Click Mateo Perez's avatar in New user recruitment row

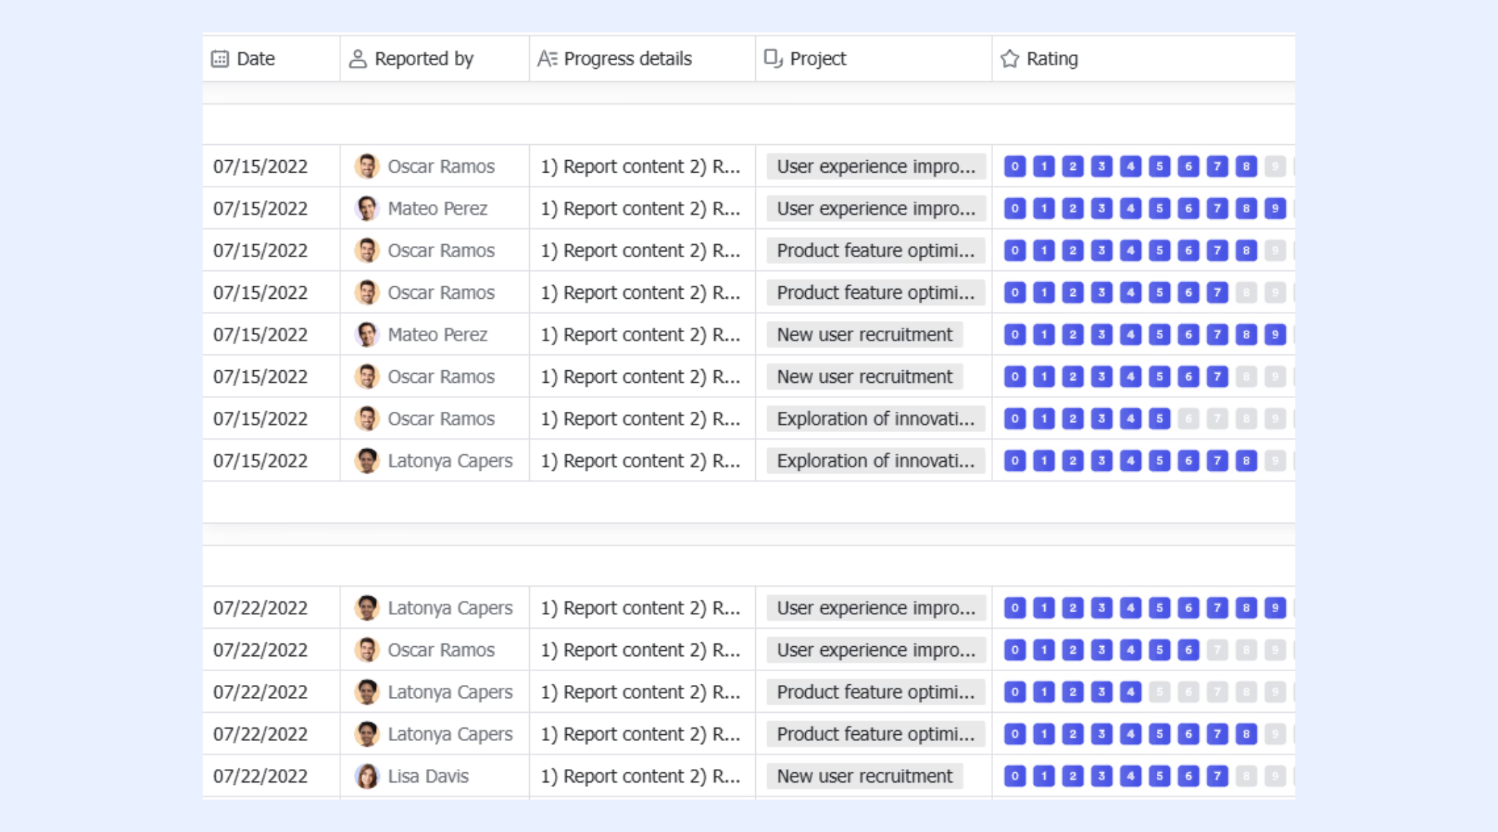point(367,334)
